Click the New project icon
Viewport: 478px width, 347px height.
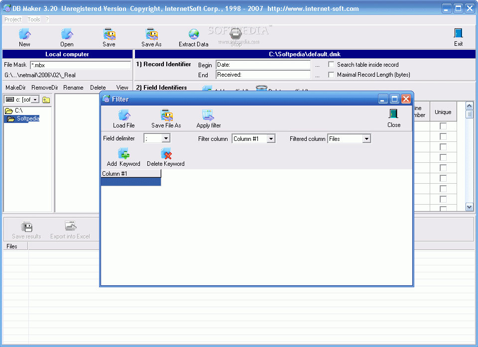point(24,34)
